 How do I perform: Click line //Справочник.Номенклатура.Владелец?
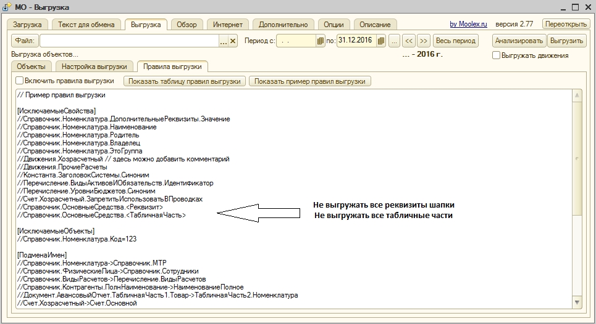click(78, 143)
